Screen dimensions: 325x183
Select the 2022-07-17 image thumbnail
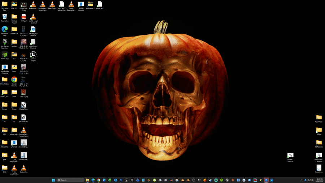(23, 31)
